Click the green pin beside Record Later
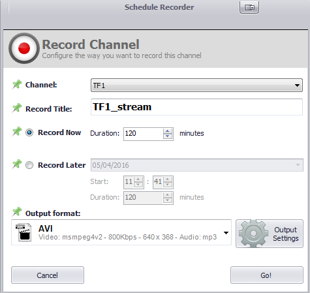Screen dimensions: 310x293 (17, 164)
